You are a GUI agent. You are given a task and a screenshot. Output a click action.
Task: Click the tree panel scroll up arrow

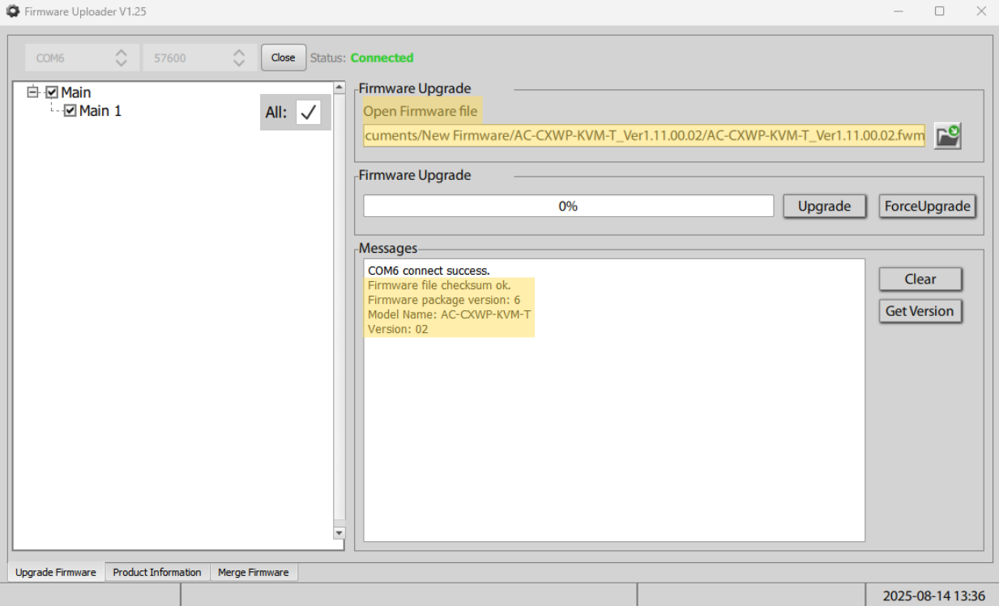(339, 87)
